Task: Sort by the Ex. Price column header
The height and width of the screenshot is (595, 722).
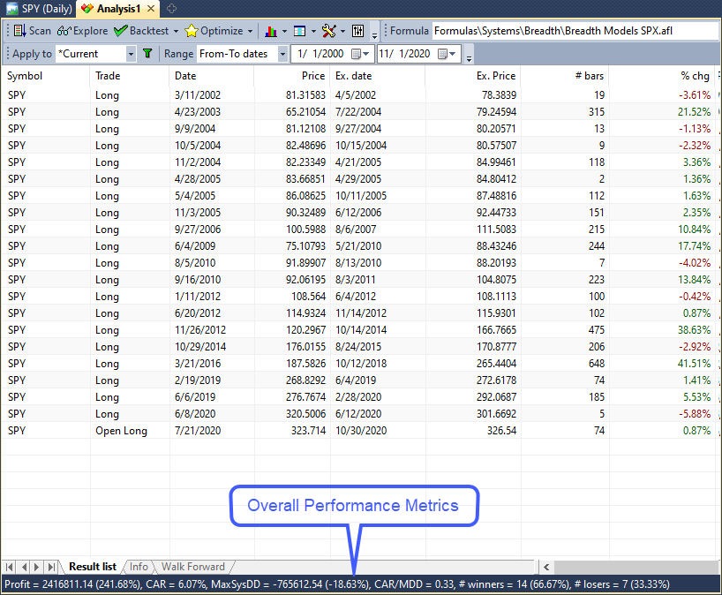Action: [472, 76]
